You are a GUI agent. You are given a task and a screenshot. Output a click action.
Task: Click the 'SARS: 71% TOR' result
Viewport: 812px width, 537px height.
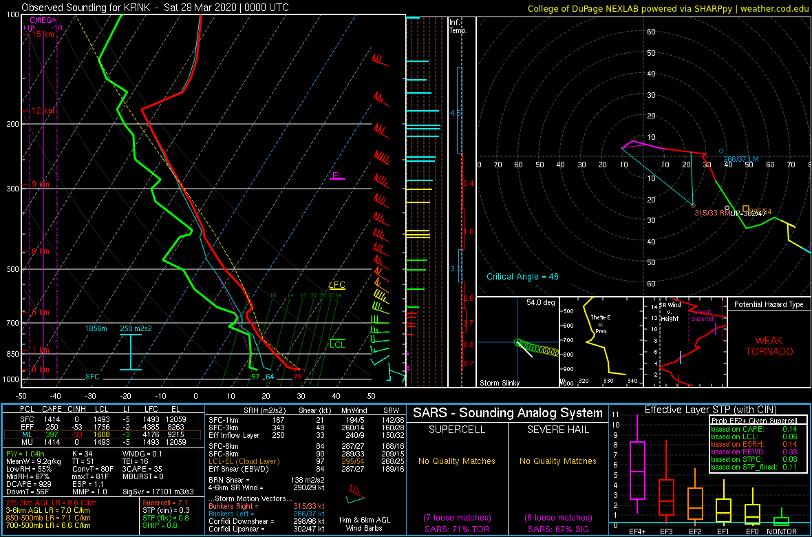pos(458,528)
